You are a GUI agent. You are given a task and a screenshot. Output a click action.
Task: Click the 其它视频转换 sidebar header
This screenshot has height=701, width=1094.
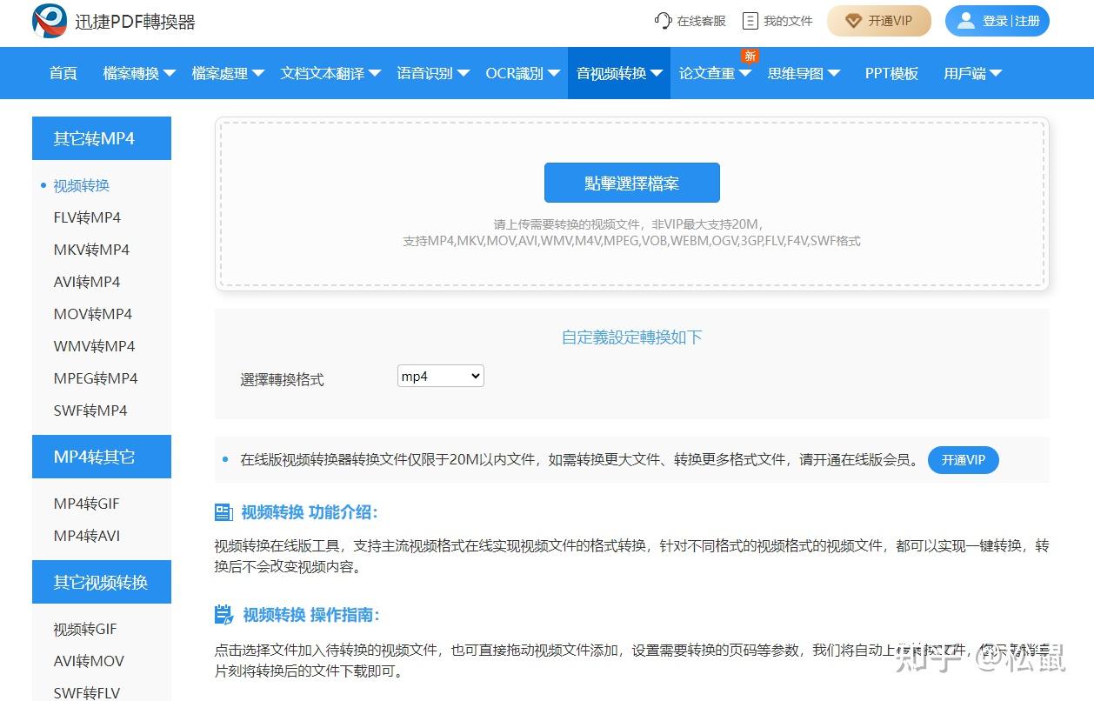(102, 582)
